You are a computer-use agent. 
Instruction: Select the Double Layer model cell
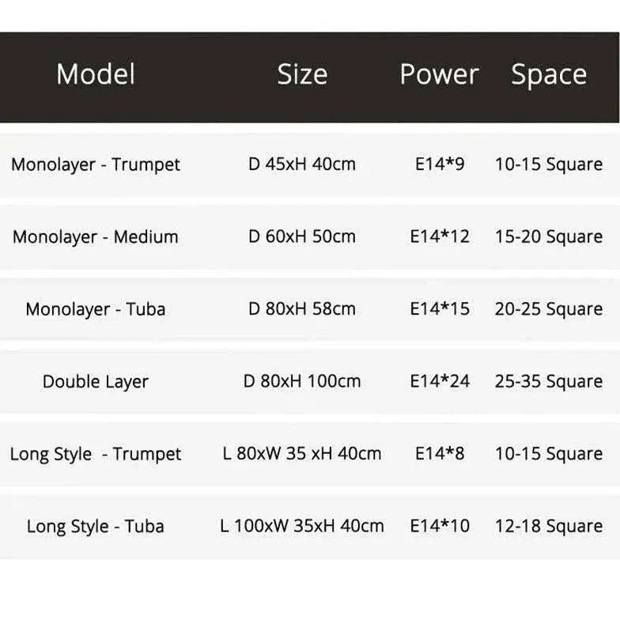pyautogui.click(x=96, y=381)
